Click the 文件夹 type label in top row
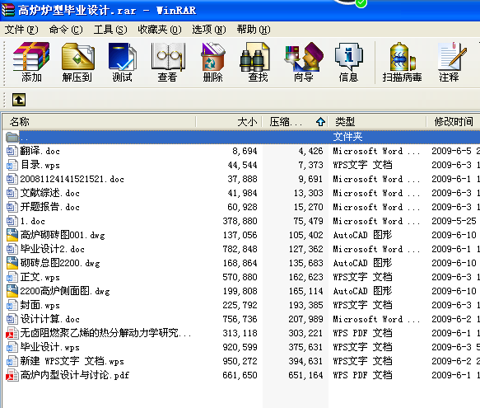This screenshot has width=480, height=408. [x=347, y=137]
